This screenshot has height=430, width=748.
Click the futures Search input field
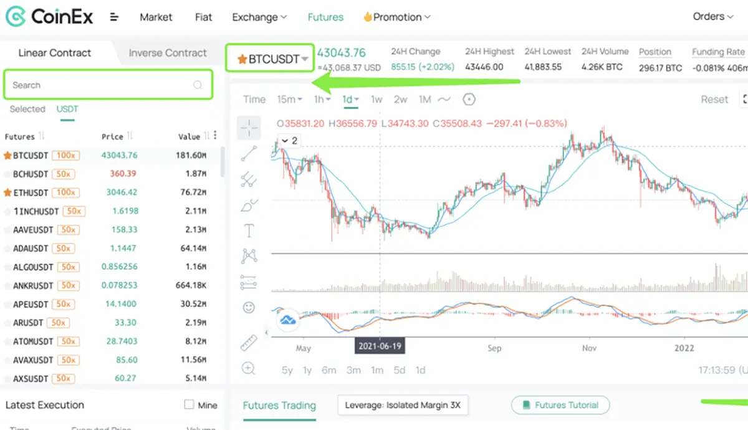[x=100, y=85]
